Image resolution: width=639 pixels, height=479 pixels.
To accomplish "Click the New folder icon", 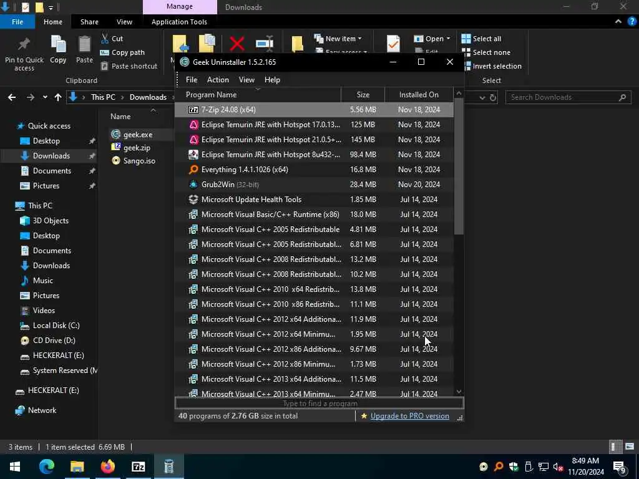I will [297, 44].
